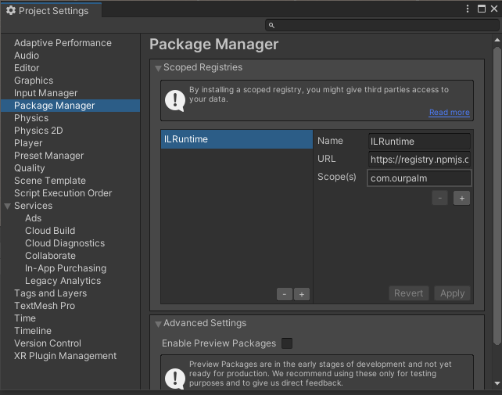
Task: Maximize the Project Settings window
Action: [481, 9]
